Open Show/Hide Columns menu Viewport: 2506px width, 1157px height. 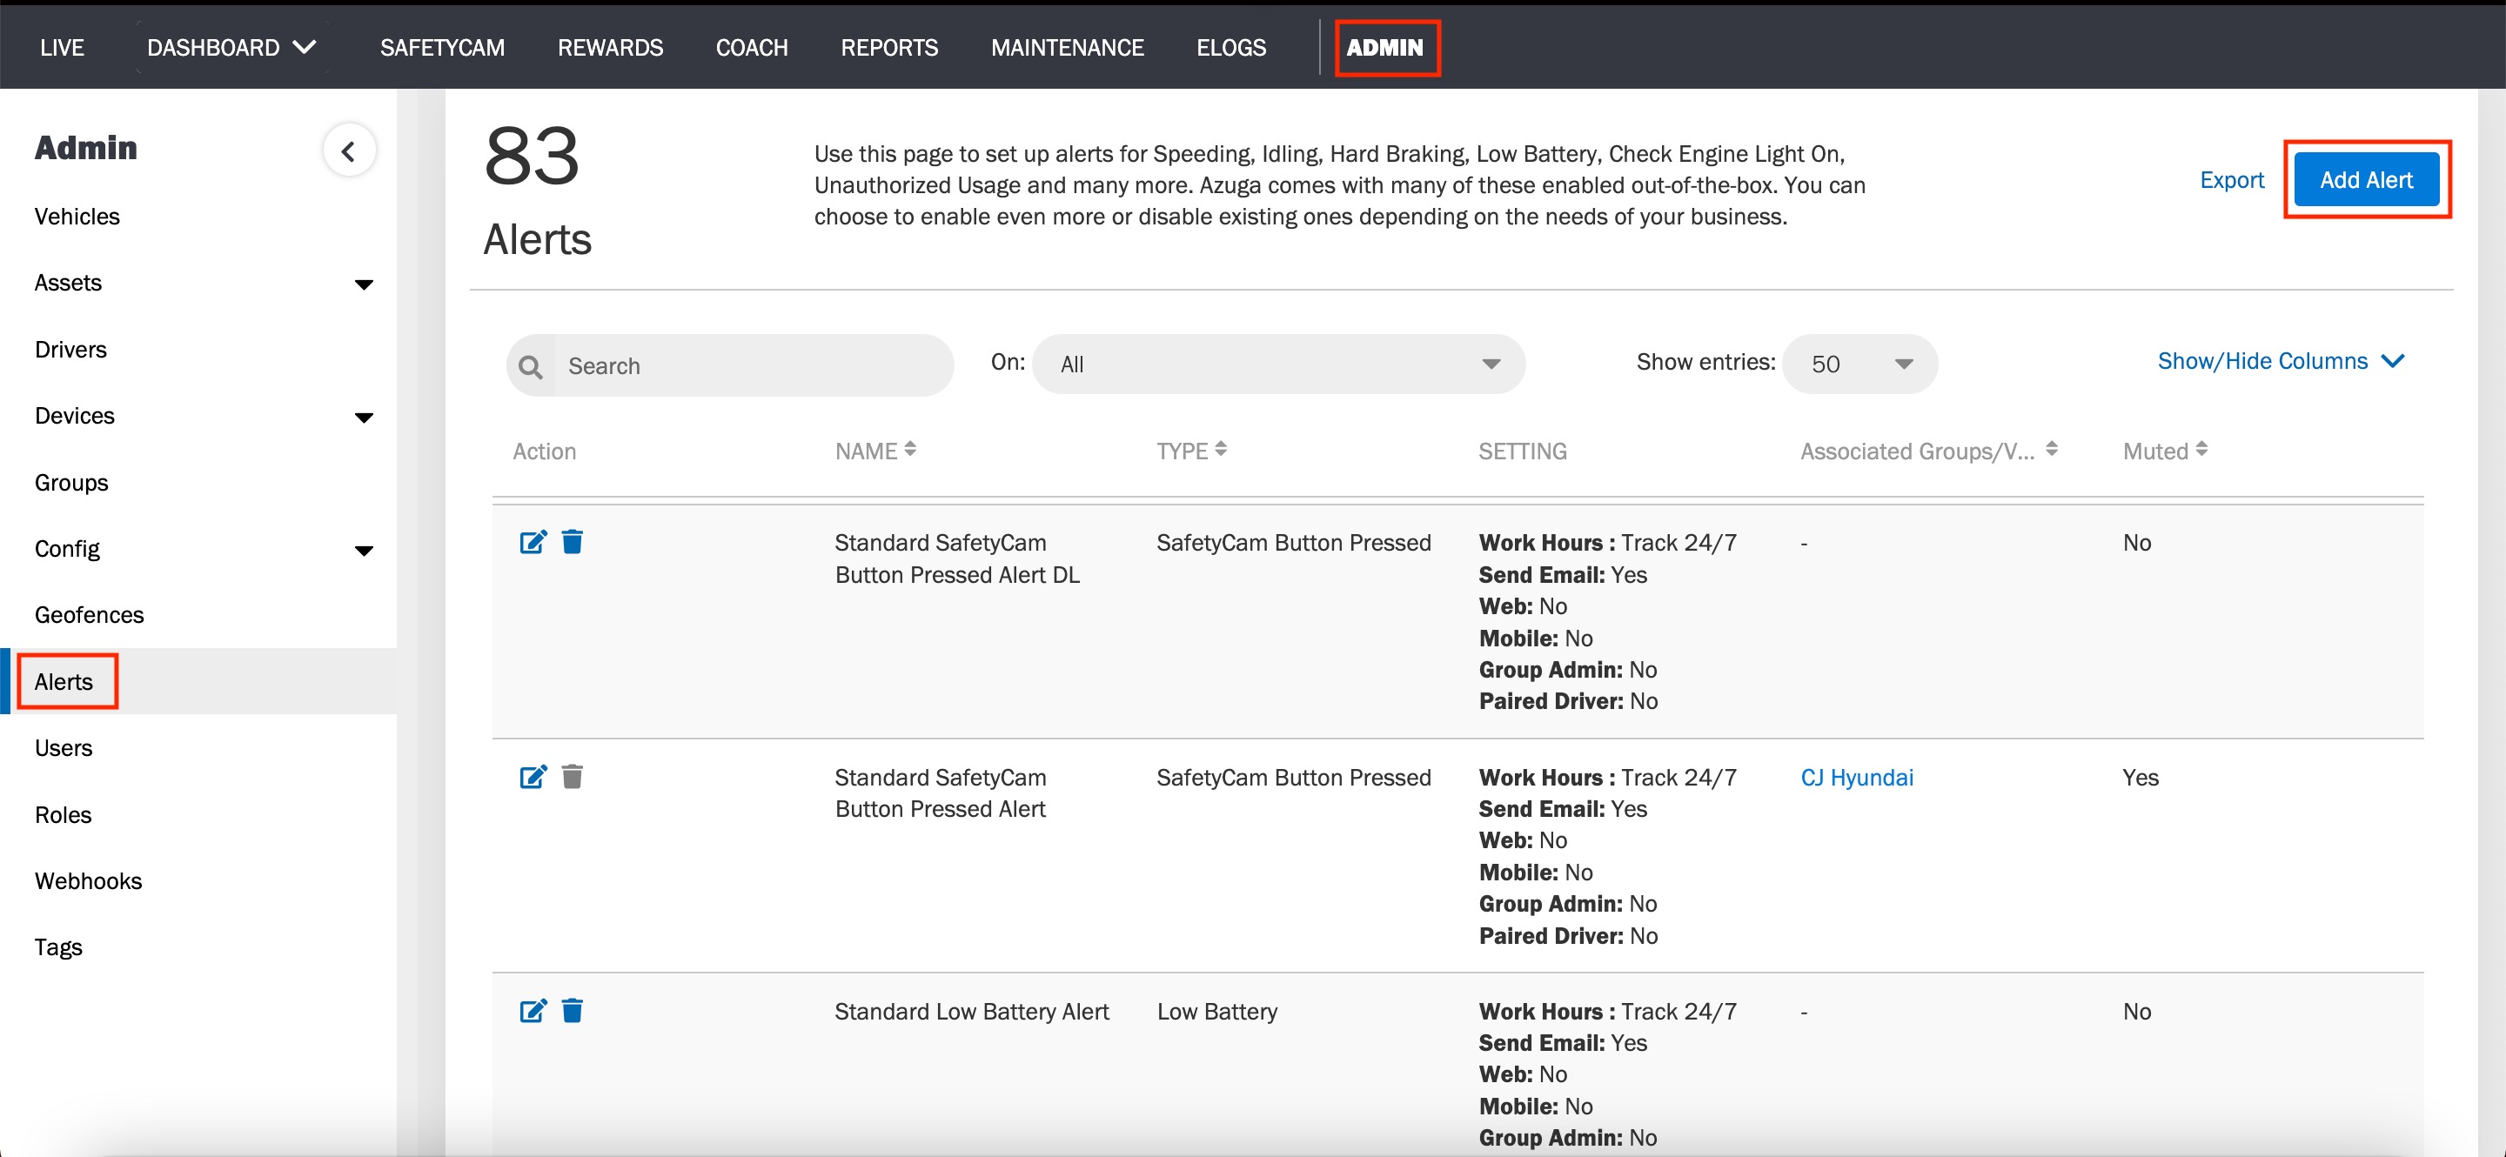[x=2280, y=362]
